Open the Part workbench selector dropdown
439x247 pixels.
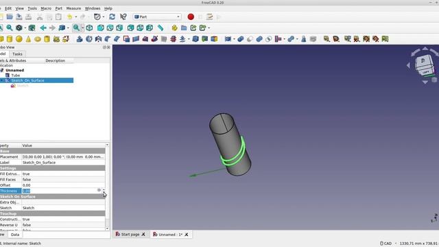coord(157,16)
